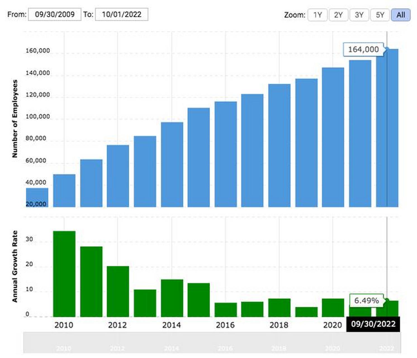417x358 pixels.
Task: Set zoom range to 3Y
Action: (x=359, y=15)
